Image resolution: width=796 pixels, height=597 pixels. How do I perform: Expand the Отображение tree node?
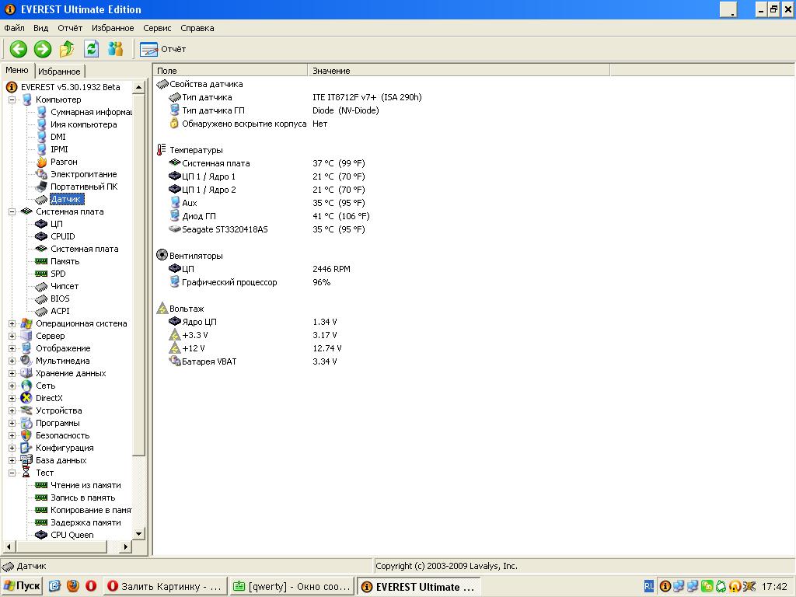[x=12, y=348]
